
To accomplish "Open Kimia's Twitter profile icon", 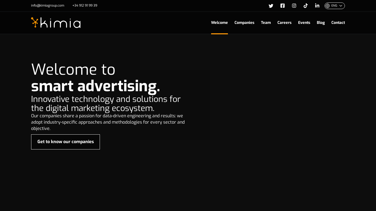I will click(x=271, y=6).
